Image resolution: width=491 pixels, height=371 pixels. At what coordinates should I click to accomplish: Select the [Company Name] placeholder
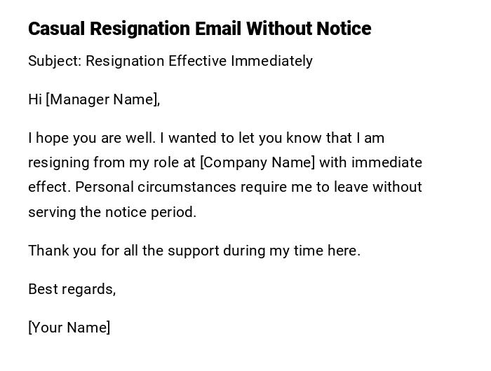(x=257, y=162)
